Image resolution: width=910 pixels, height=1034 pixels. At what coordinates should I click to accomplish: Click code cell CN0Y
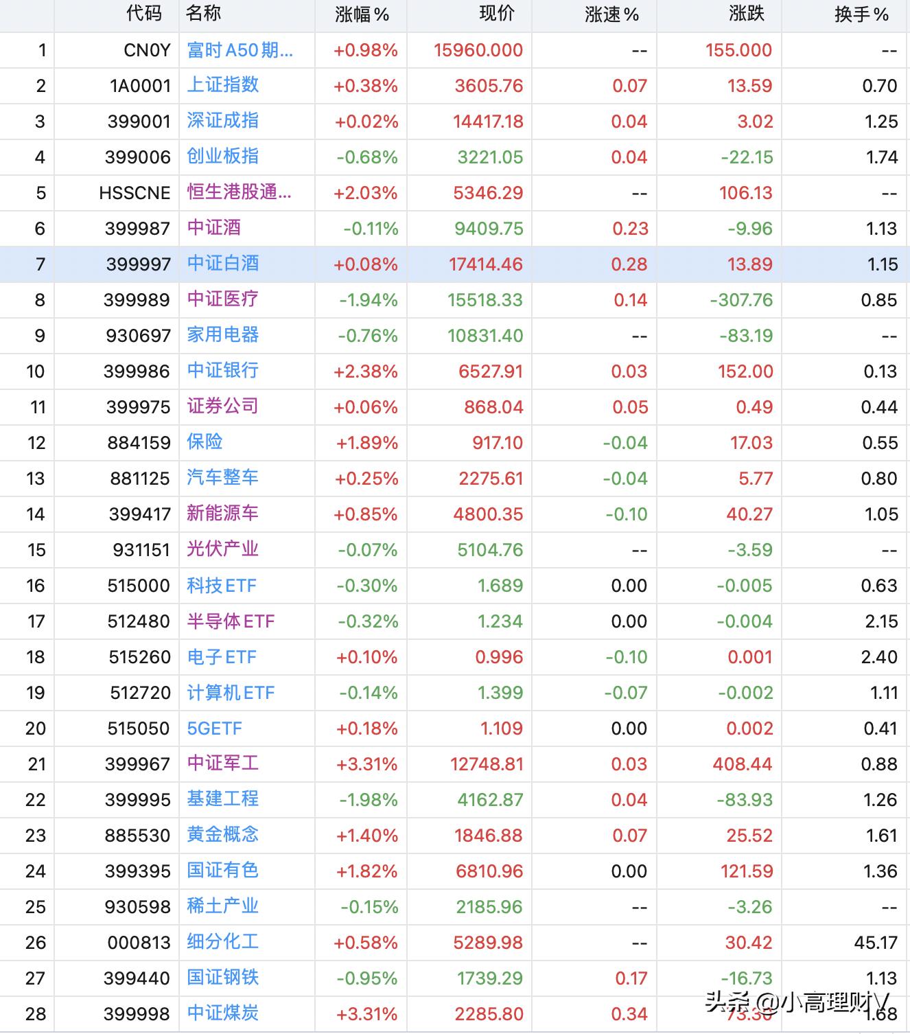click(x=147, y=50)
